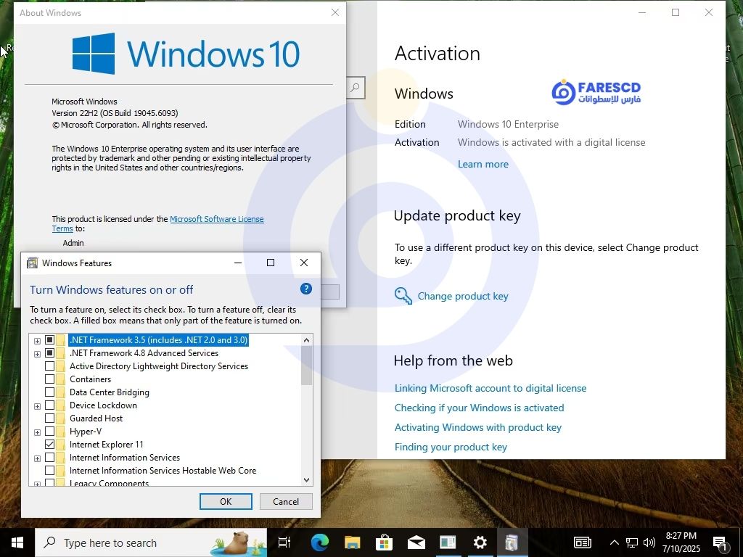743x557 pixels.
Task: Click the help icon in Windows Features
Action: click(x=306, y=289)
